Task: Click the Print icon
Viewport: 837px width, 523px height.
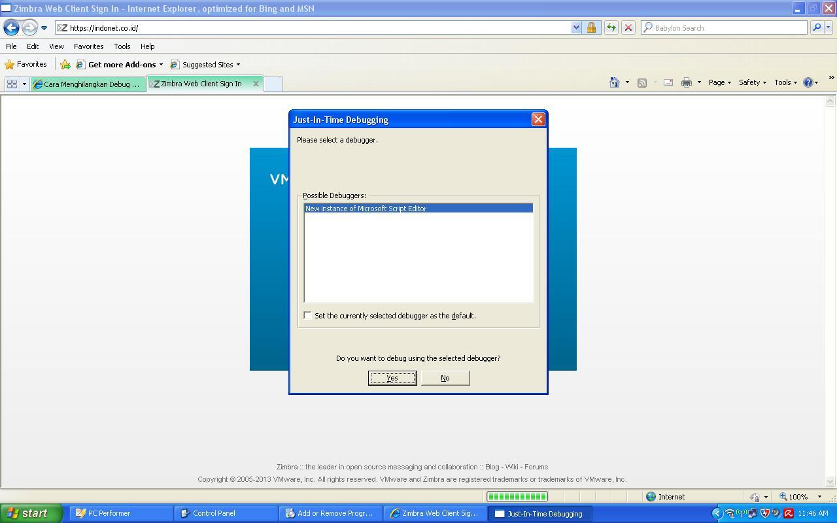Action: coord(686,82)
